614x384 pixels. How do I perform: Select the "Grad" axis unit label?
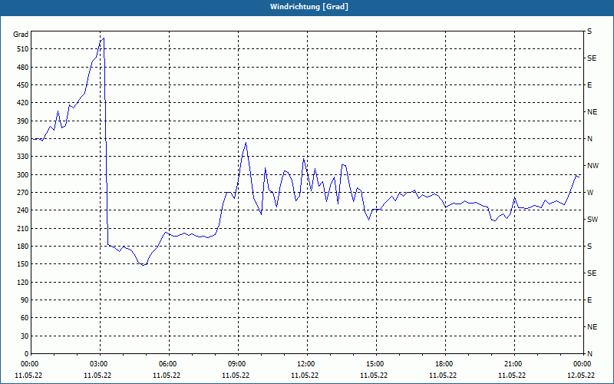click(21, 35)
